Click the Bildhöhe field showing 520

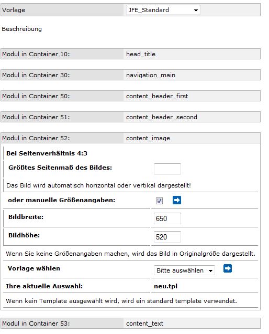tap(167, 237)
